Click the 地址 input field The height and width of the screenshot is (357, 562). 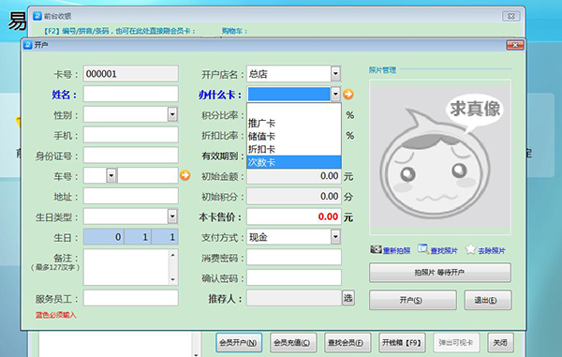pos(131,196)
